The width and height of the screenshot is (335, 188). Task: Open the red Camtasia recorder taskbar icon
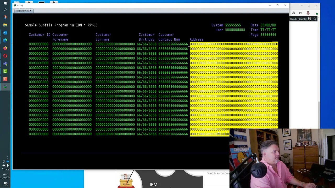point(5,79)
